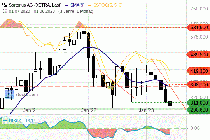Click the 311,000 green price marker

coord(198,103)
